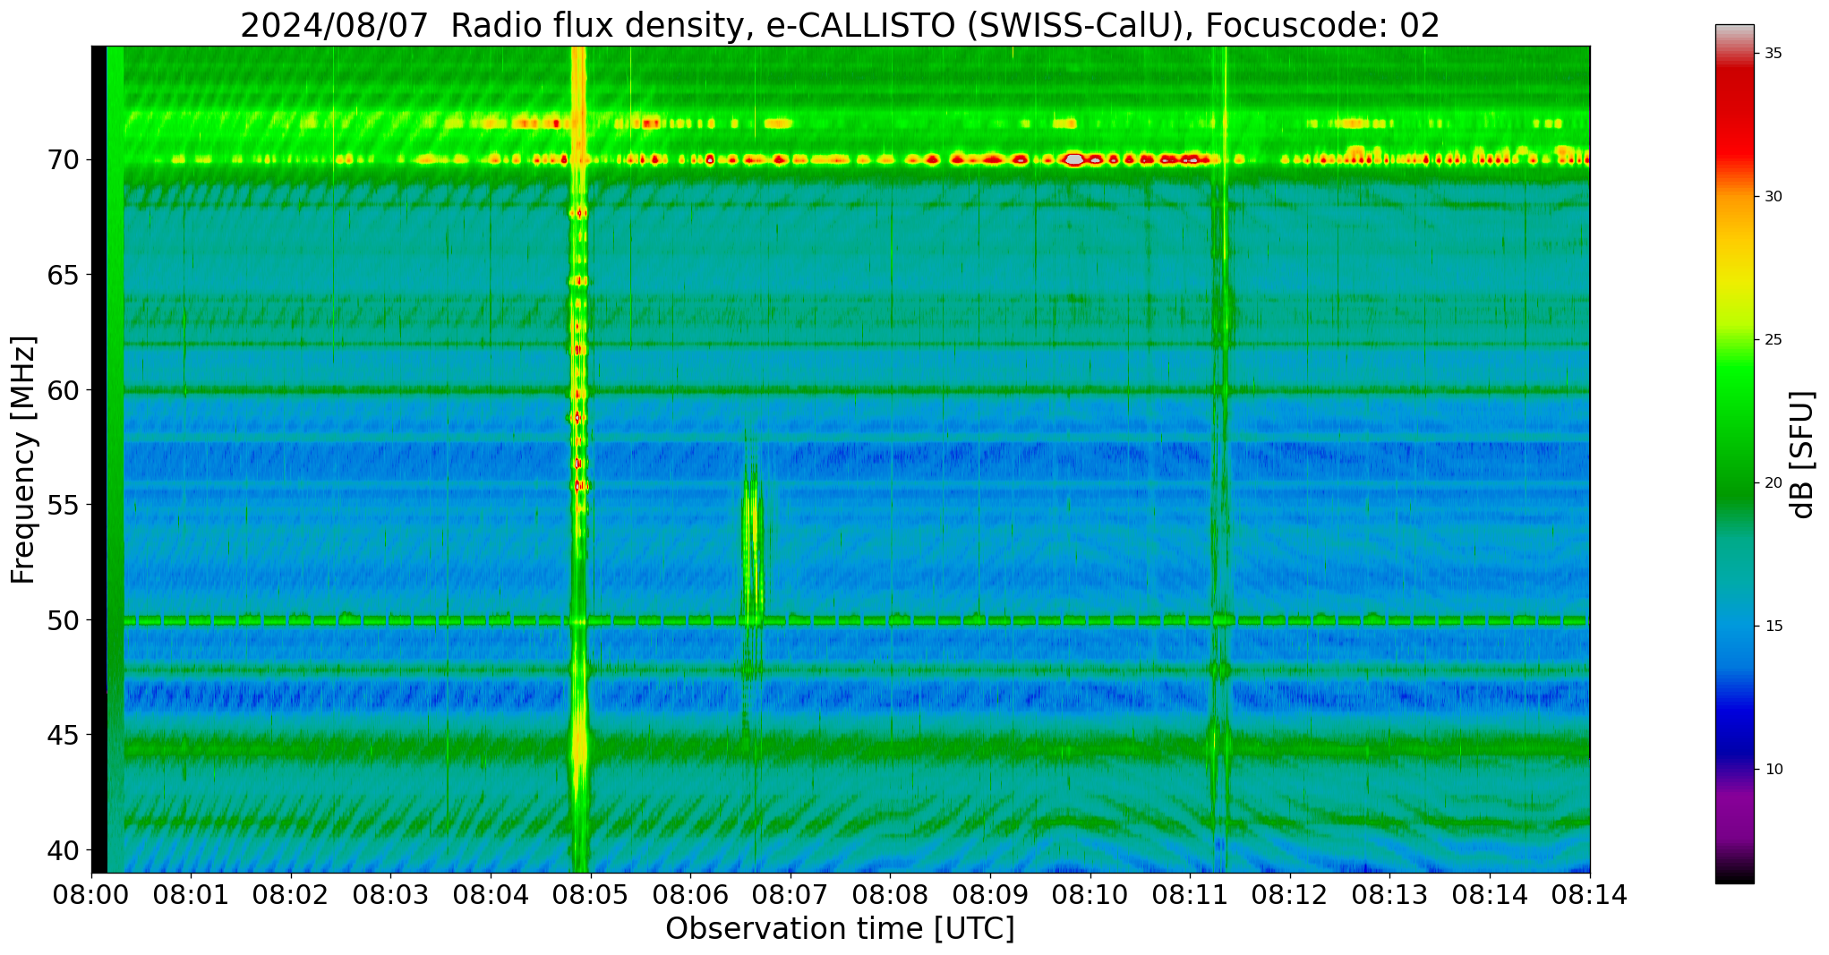Click the 25 label on the colorbar
The height and width of the screenshot is (955, 1829).
pyautogui.click(x=1773, y=340)
